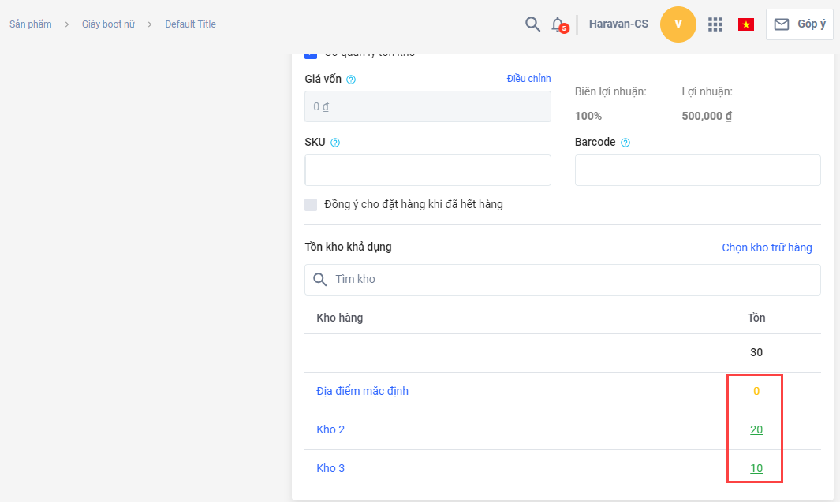Click stock quantity 10 for Kho 3
Screen dimensions: 840x502
pyautogui.click(x=756, y=468)
